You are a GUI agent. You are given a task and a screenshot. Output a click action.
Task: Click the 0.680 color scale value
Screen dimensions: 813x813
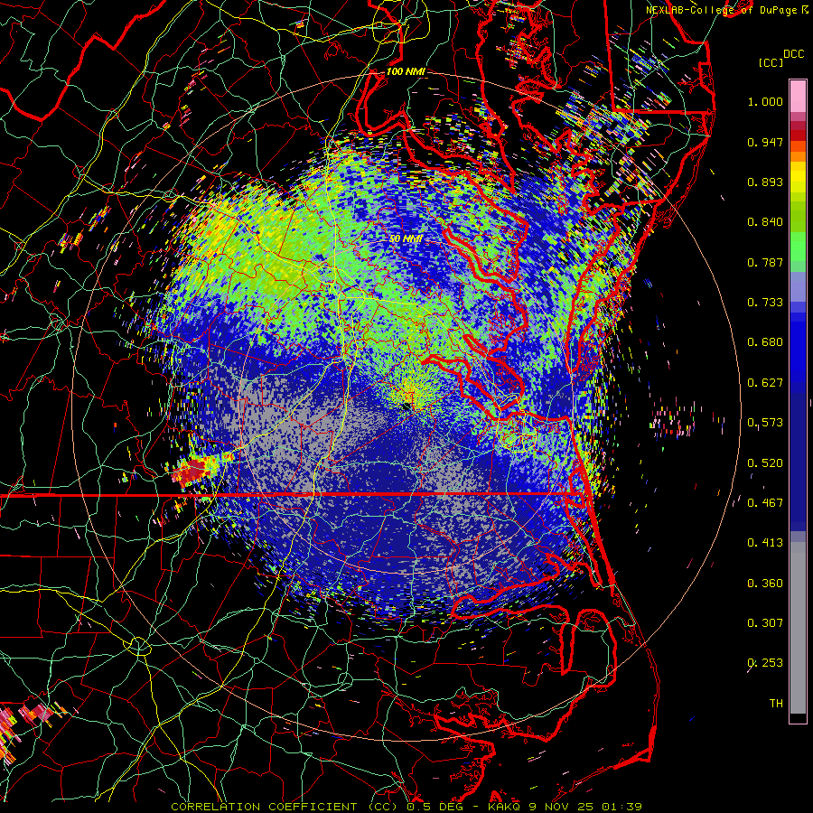765,342
